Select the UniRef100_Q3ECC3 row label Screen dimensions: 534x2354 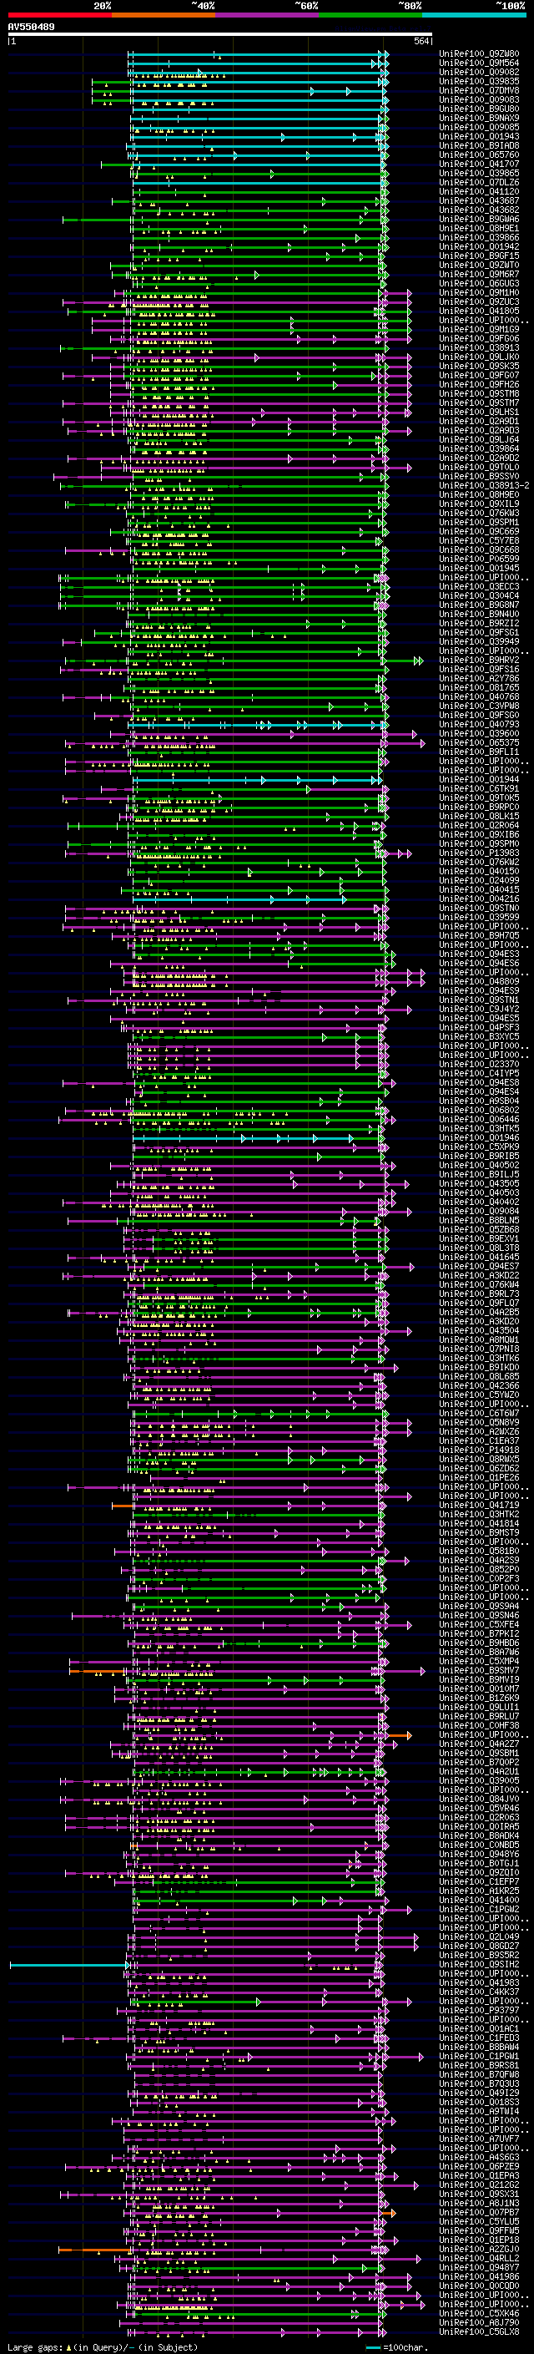pos(479,587)
